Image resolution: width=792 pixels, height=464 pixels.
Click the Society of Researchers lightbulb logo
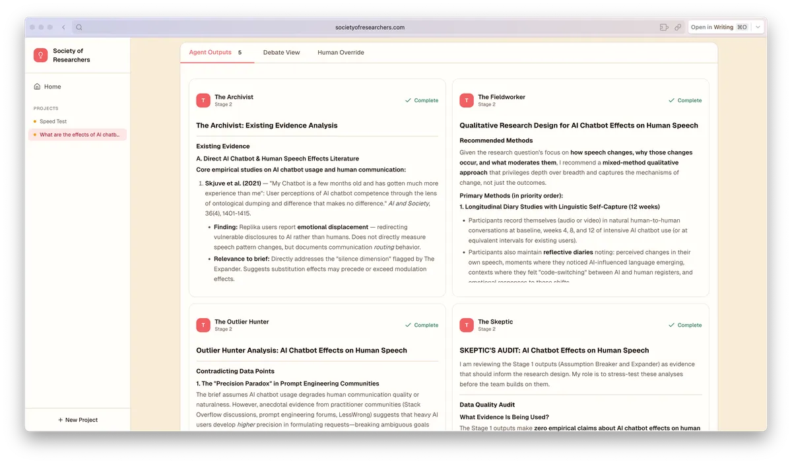pos(41,55)
